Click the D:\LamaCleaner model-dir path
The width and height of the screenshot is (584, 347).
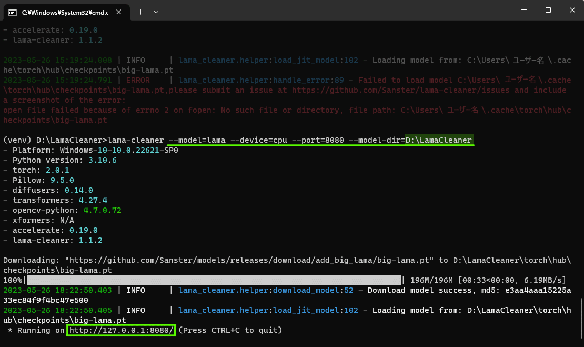(x=439, y=140)
